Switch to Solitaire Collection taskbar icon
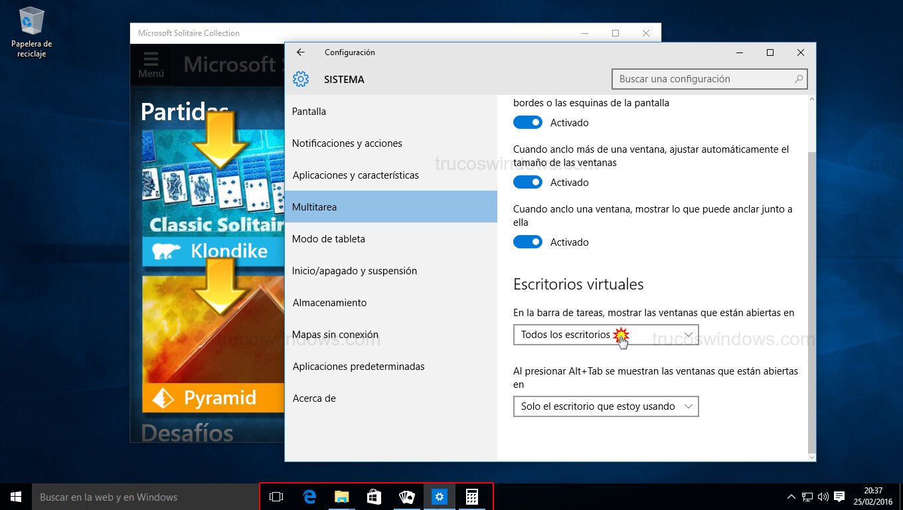The width and height of the screenshot is (903, 510). pyautogui.click(x=406, y=497)
